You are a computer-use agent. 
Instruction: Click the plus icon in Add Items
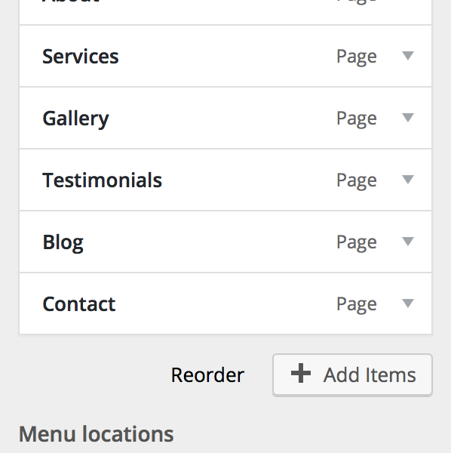tap(301, 373)
